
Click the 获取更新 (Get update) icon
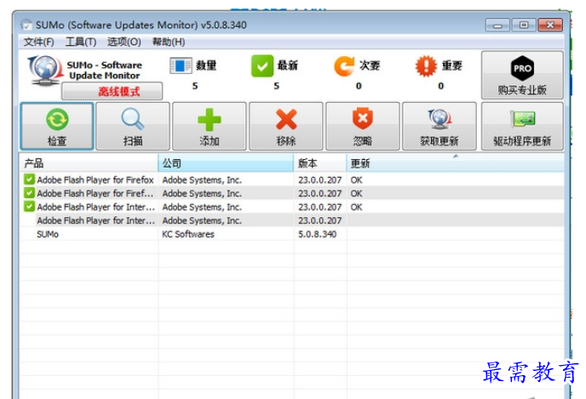tap(439, 120)
